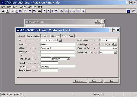Click the empty State field
The height and width of the screenshot is (97, 137).
click(46, 59)
